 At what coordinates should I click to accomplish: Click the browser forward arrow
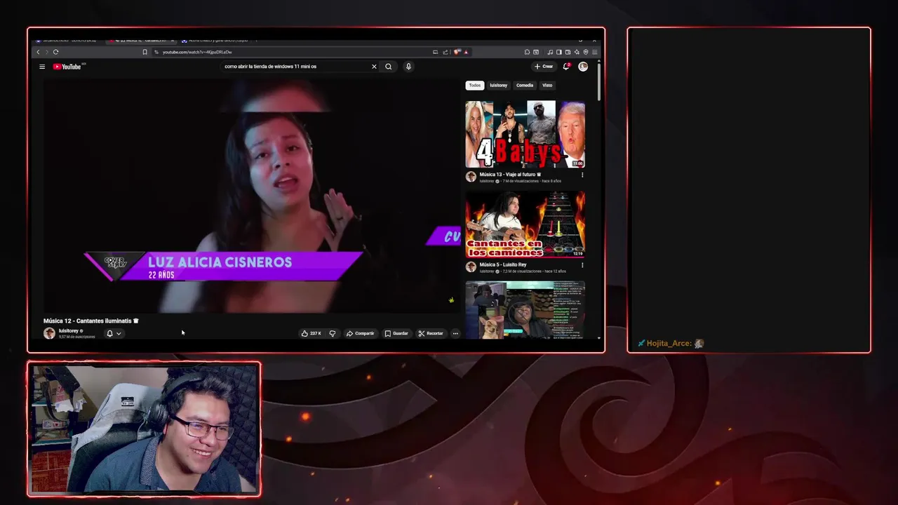(46, 52)
